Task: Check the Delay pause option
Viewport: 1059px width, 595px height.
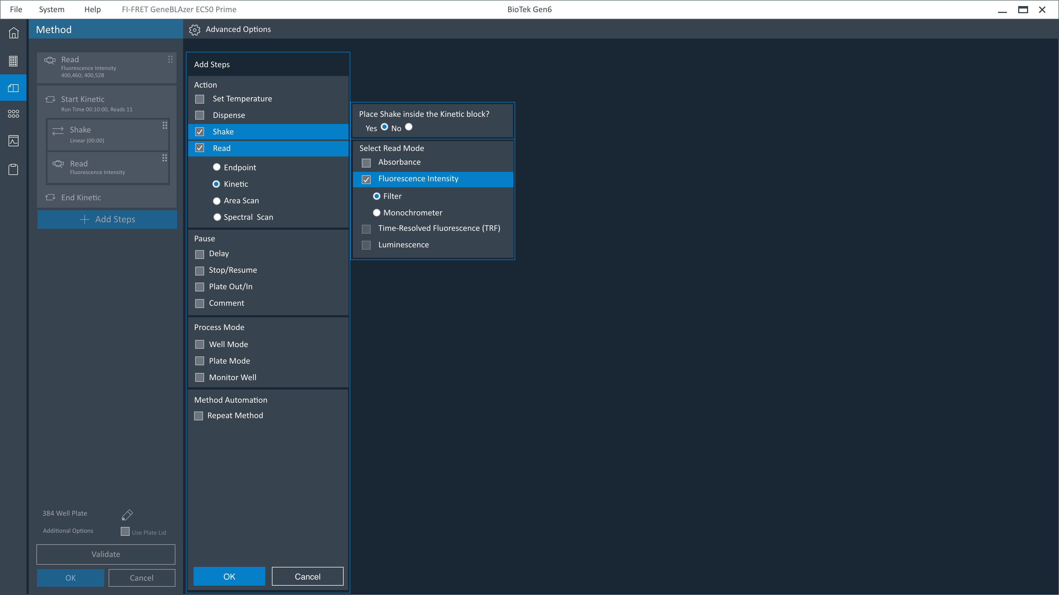Action: 200,255
